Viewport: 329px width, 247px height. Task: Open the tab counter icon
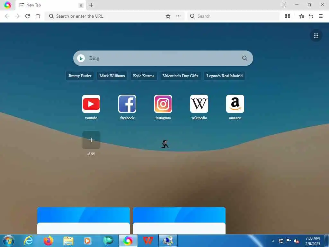tap(284, 5)
